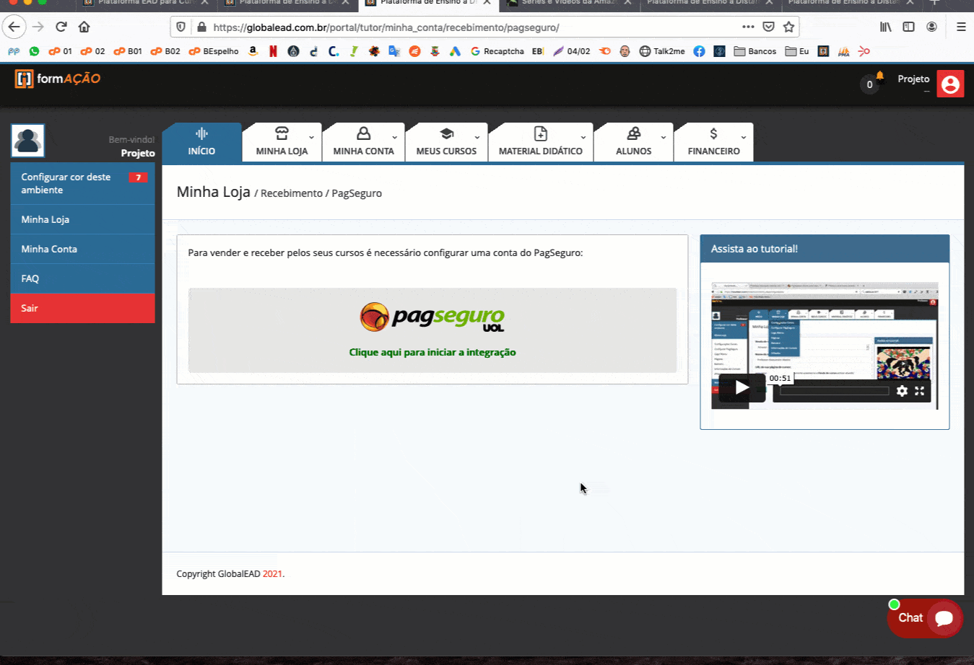Expand the Alunos tab dropdown arrow
Viewport: 974px width, 665px height.
click(663, 137)
